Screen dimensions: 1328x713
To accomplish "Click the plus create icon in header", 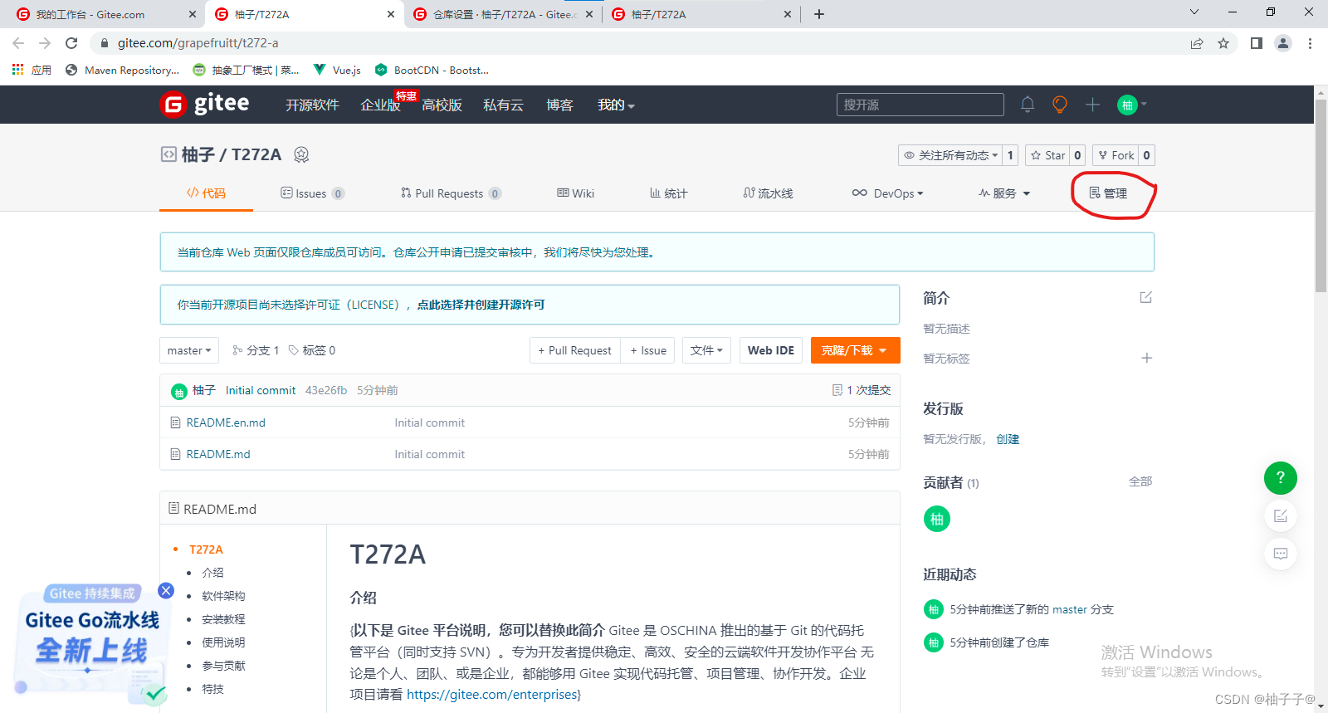I will tap(1092, 105).
